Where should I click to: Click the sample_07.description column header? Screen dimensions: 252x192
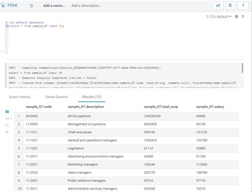[86, 107]
